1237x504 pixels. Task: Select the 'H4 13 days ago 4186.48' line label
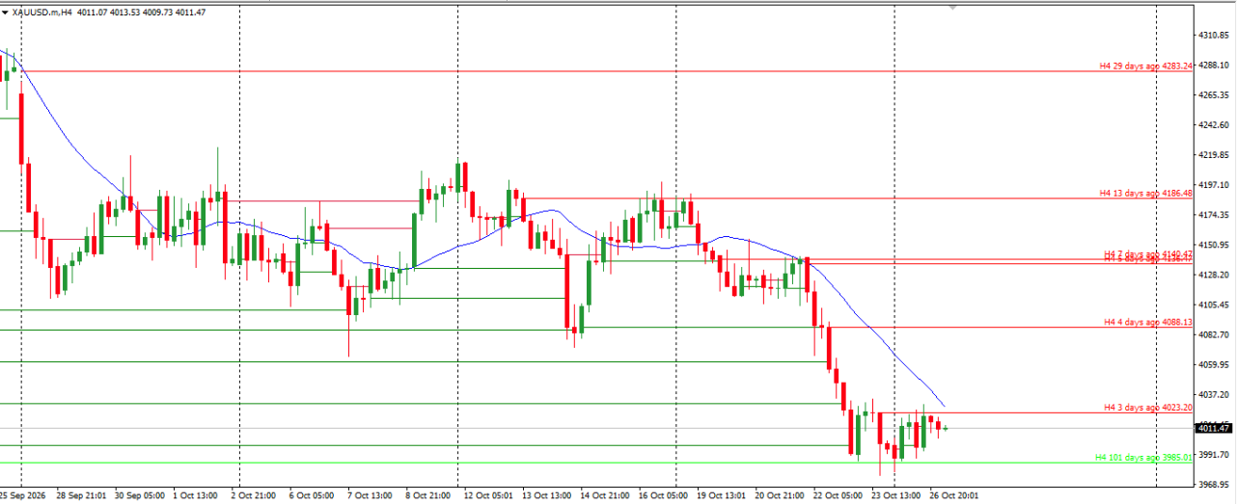[x=1146, y=193]
